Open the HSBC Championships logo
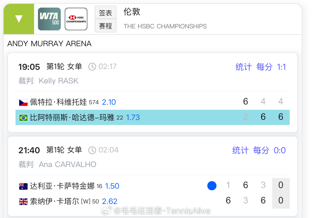312x218 pixels. [x=76, y=19]
